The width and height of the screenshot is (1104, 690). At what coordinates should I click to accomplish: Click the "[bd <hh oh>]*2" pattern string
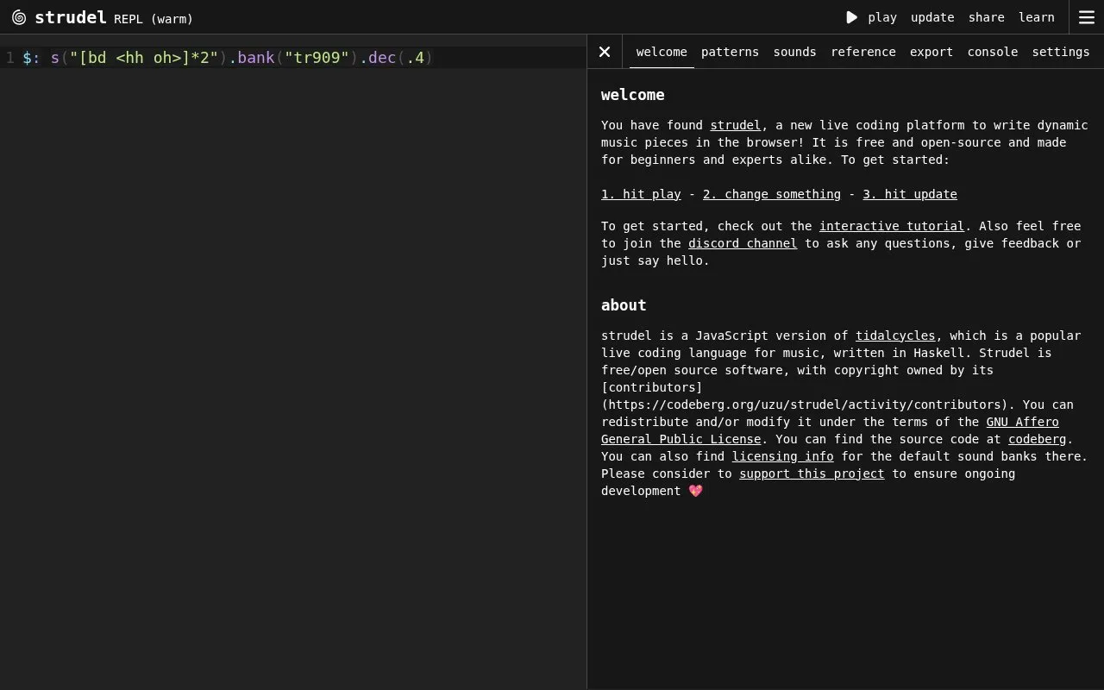[144, 58]
